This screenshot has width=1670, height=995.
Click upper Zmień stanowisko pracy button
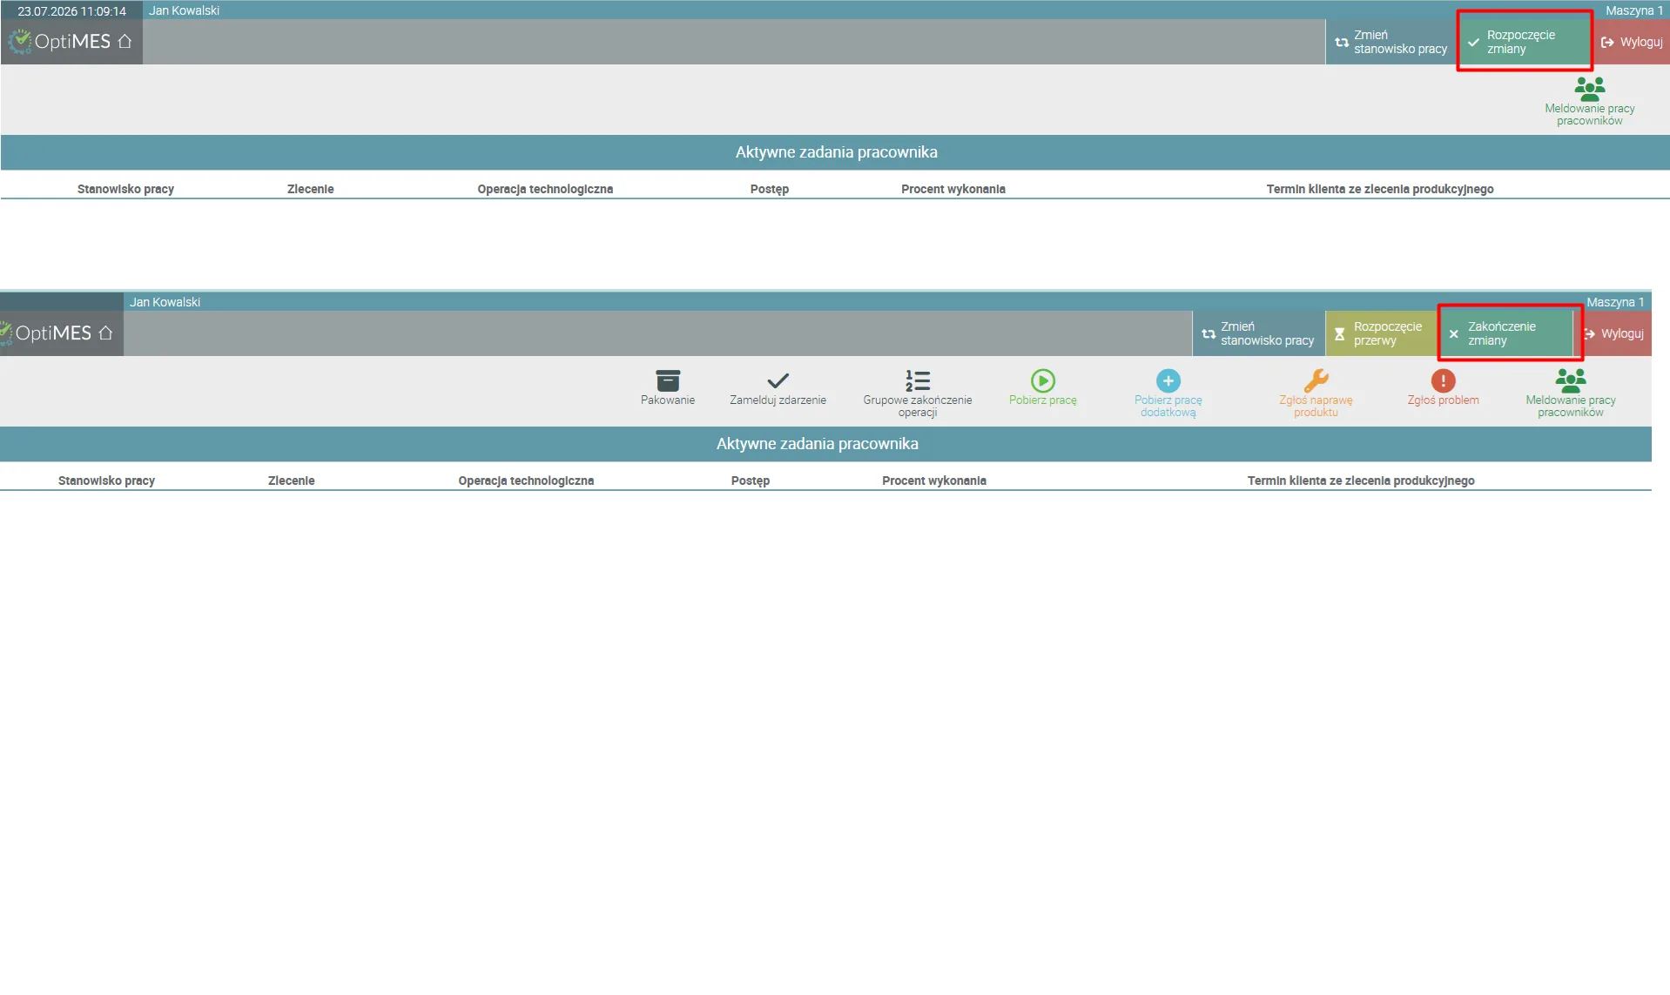coord(1391,42)
